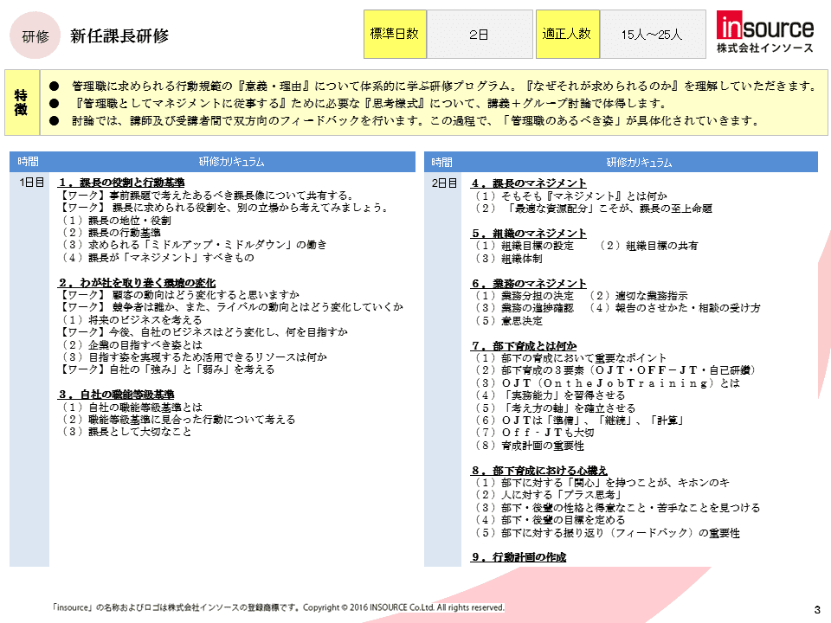Click the '1日目' time cell
The height and width of the screenshot is (623, 831).
(31, 183)
